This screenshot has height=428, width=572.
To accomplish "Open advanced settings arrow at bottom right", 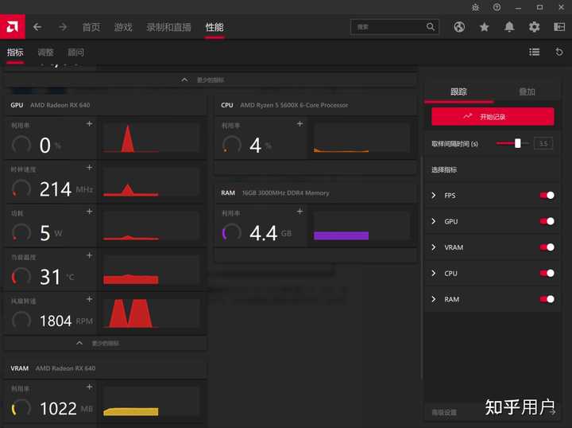I will (x=554, y=412).
